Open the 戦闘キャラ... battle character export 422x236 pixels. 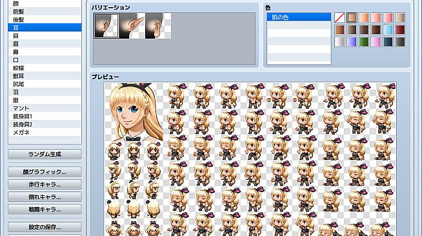[45, 209]
